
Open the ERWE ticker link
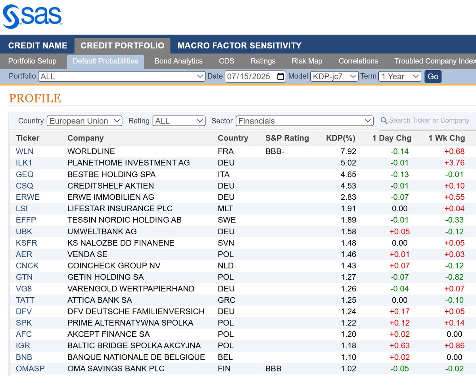click(x=28, y=197)
